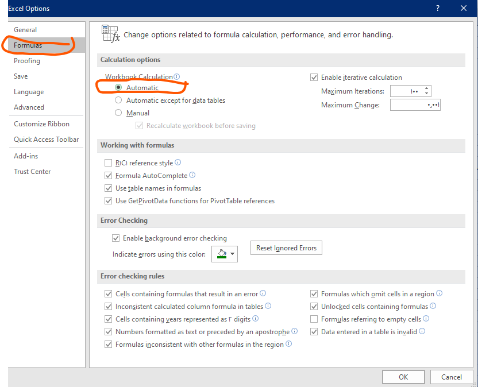Toggle Formula AutoComplete checkbox
Viewport: 478px width, 387px height.
(x=108, y=176)
